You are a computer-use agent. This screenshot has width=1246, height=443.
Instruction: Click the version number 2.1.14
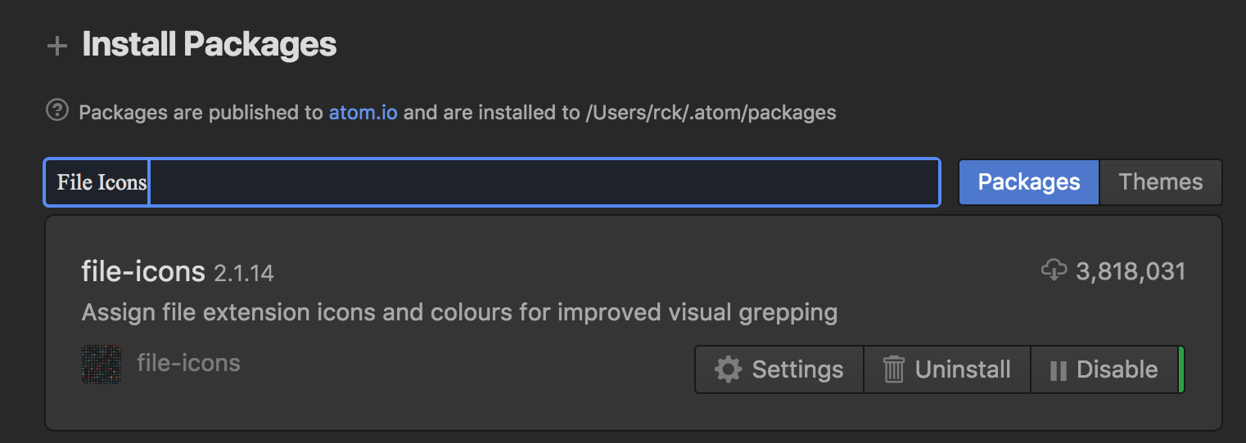coord(244,273)
